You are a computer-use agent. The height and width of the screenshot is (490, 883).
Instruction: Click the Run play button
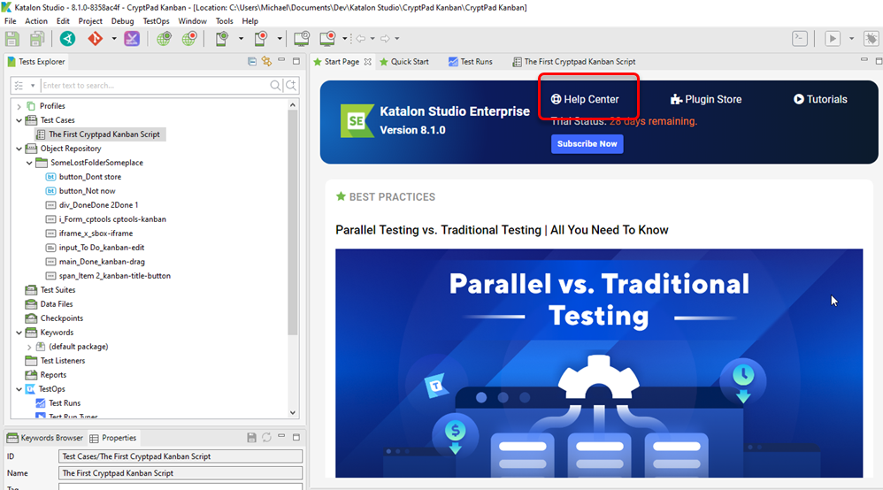(x=833, y=38)
